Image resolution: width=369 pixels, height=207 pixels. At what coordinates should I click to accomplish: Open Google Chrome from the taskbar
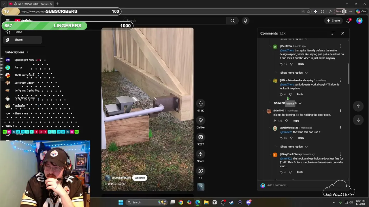click(x=181, y=202)
